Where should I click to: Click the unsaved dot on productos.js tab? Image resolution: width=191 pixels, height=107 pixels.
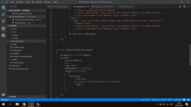[88, 7]
